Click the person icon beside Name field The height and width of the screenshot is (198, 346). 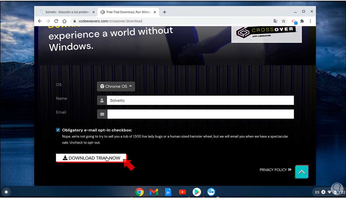click(x=102, y=100)
